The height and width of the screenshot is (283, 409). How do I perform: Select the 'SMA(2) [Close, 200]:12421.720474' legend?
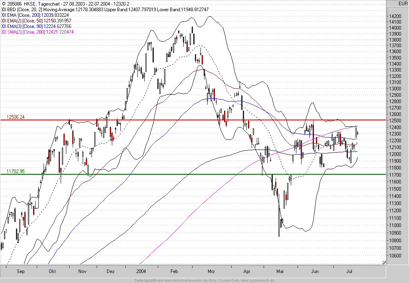click(x=38, y=32)
